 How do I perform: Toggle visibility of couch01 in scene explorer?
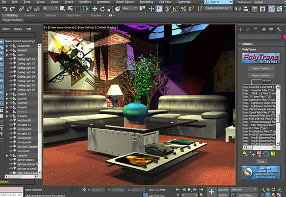pyautogui.click(x=11, y=98)
